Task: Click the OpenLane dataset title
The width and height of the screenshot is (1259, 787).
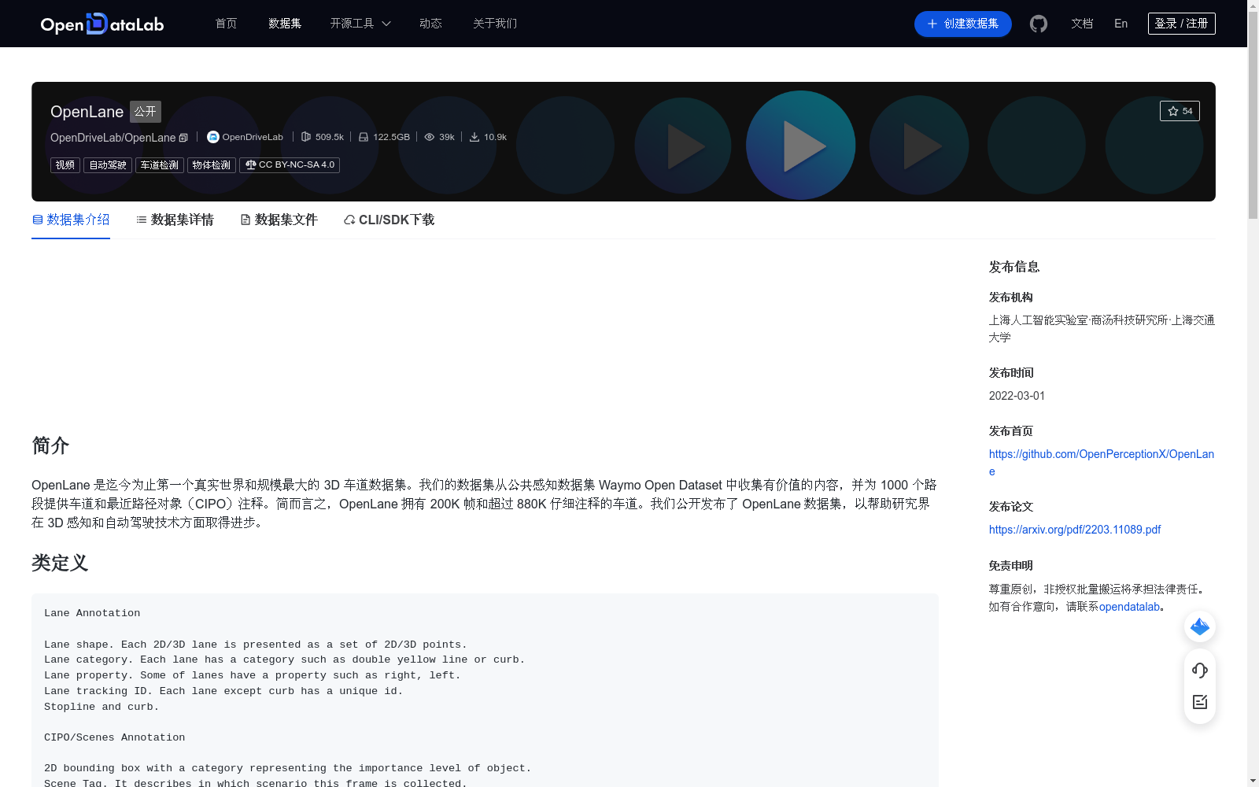Action: click(87, 112)
